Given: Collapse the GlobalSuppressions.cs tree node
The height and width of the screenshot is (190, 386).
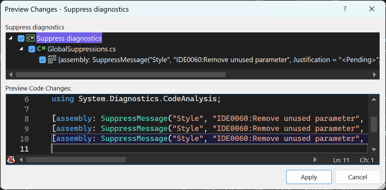Looking at the screenshot, I should [x=22, y=49].
